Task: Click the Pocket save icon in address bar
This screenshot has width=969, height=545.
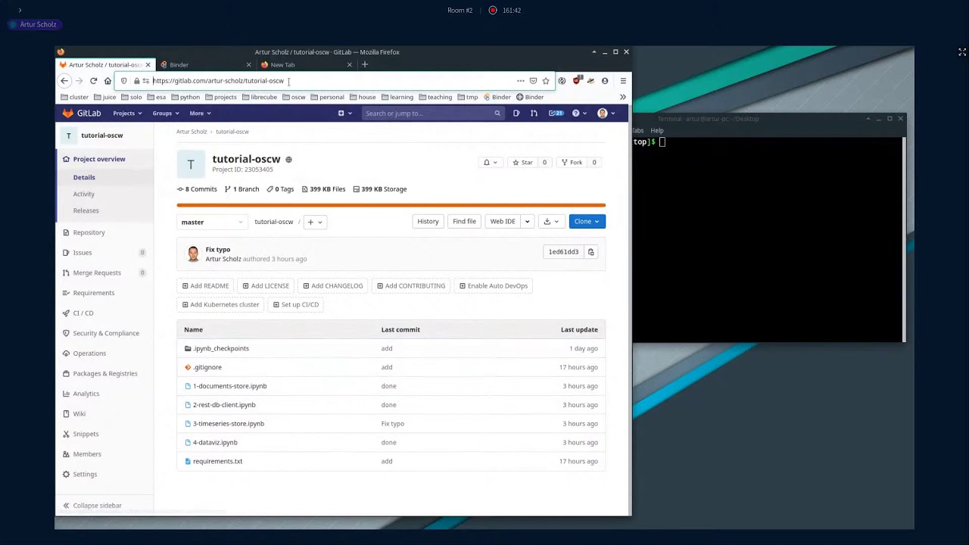Action: pos(533,81)
